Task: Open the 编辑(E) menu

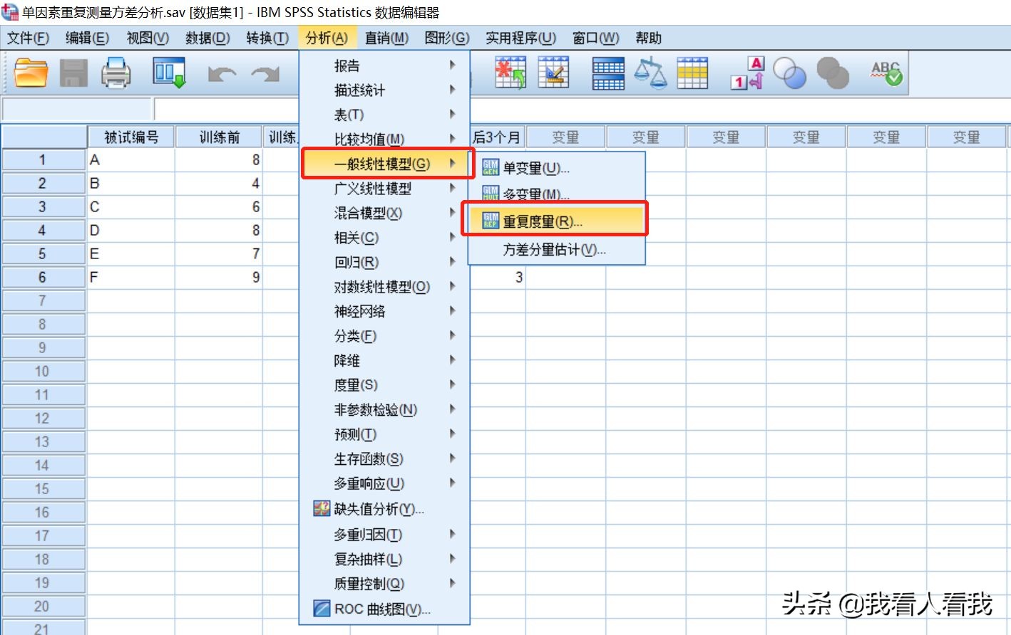Action: [87, 38]
